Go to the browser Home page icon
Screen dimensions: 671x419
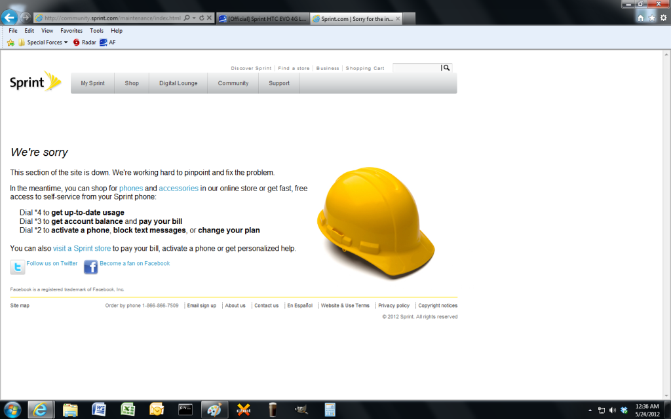tap(641, 18)
